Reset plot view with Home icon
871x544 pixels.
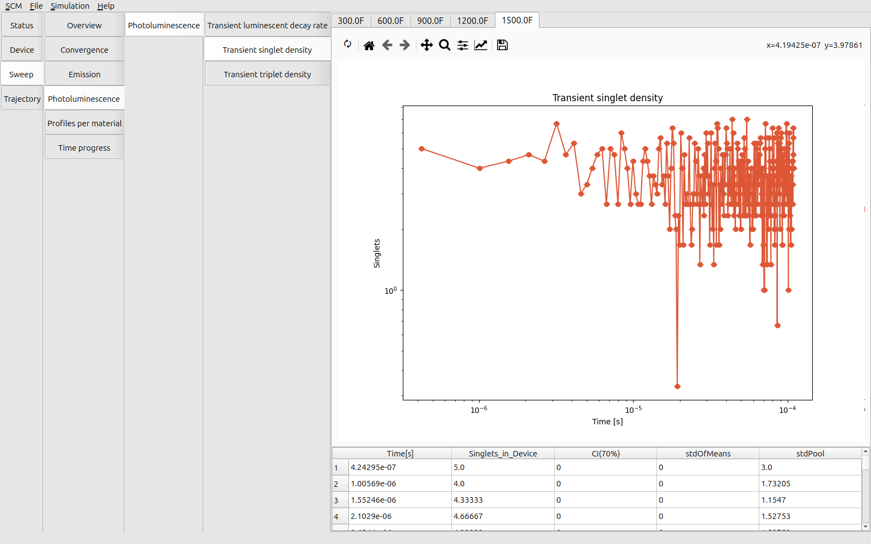369,45
